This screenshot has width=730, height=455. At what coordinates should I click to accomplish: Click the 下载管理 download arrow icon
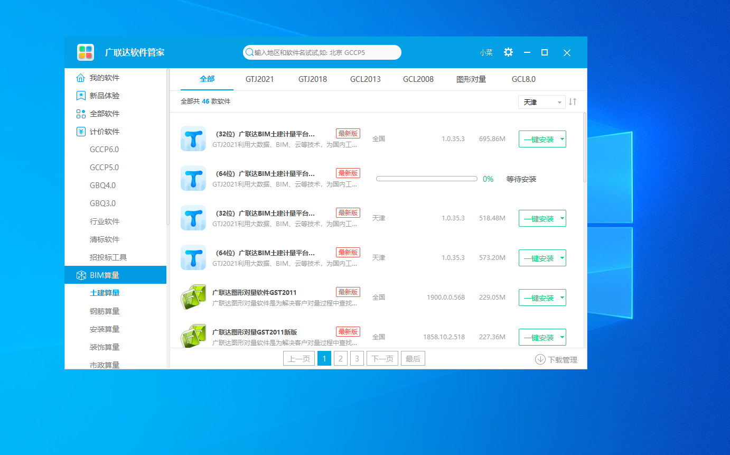(540, 359)
